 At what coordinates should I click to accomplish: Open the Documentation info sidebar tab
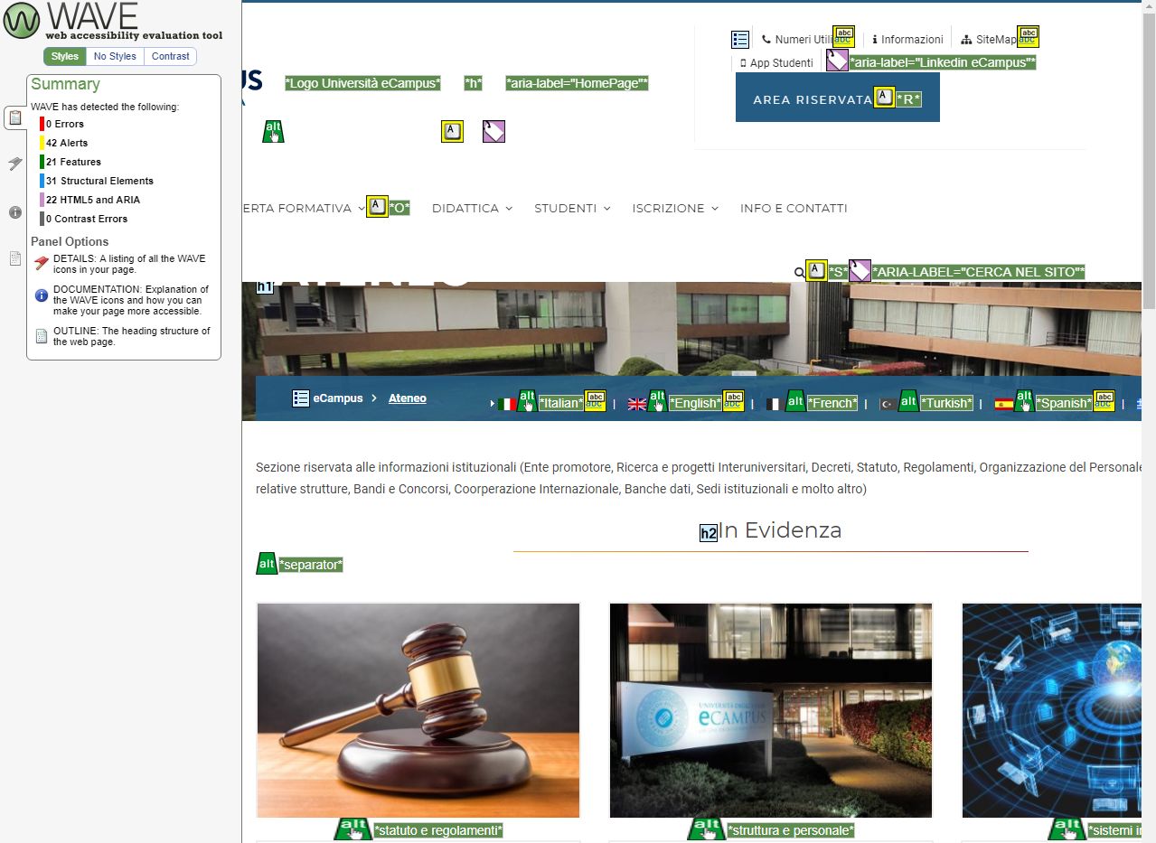click(15, 212)
